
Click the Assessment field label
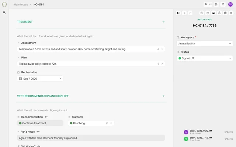(29, 43)
